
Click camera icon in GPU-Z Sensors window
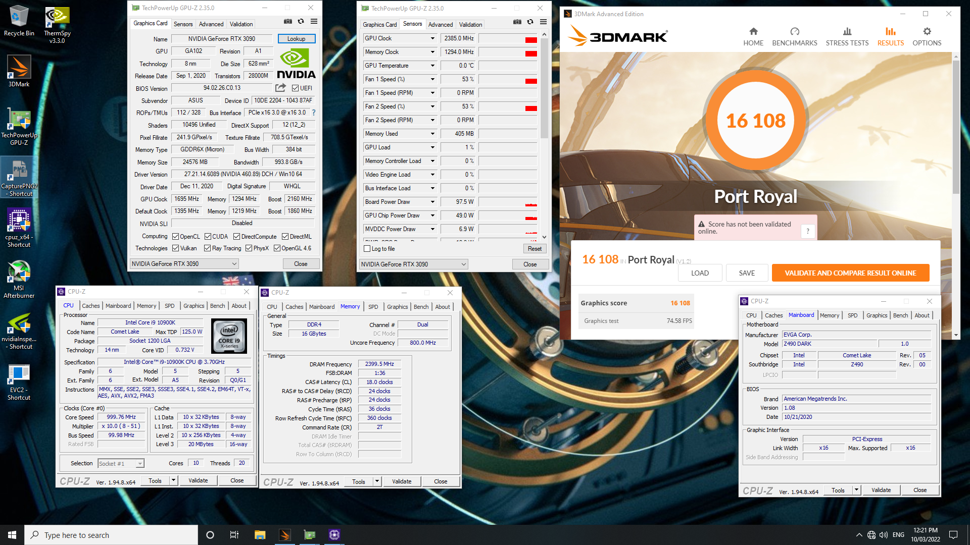517,22
